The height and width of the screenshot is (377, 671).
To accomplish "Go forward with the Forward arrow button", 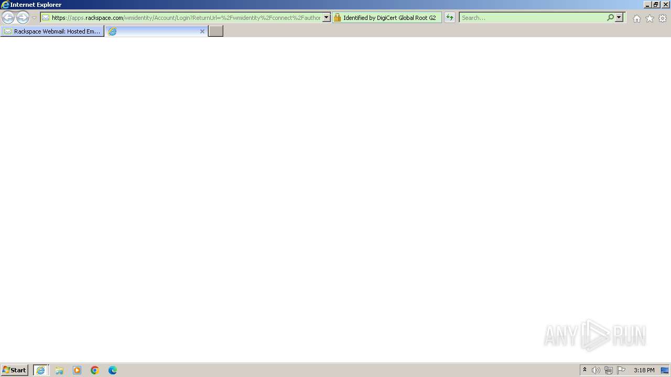I will (x=23, y=18).
